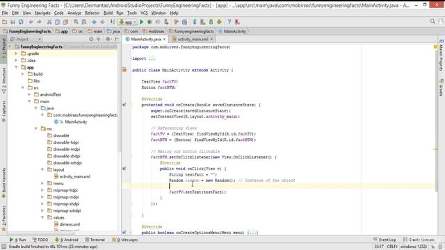This screenshot has height=250, width=445.
Task: Click the Synchronize toolbar icon
Action: click(x=21, y=22)
